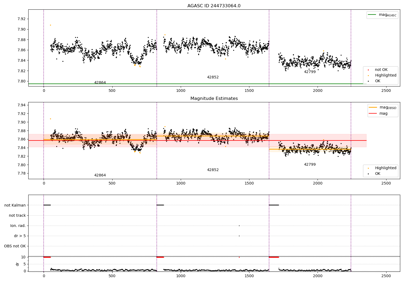Screen dimensions: 404x282
Task: Click the "dr > 5" axis label
Action: 20,236
